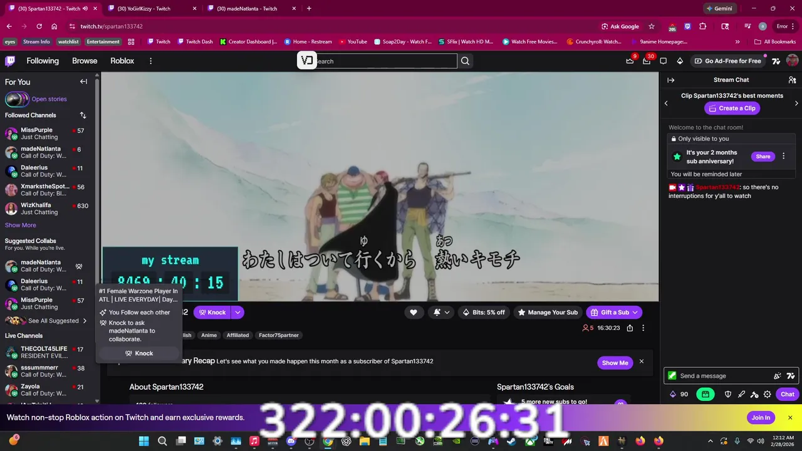The image size is (802, 451).
Task: Open the green channel points rewards button
Action: [x=706, y=394]
